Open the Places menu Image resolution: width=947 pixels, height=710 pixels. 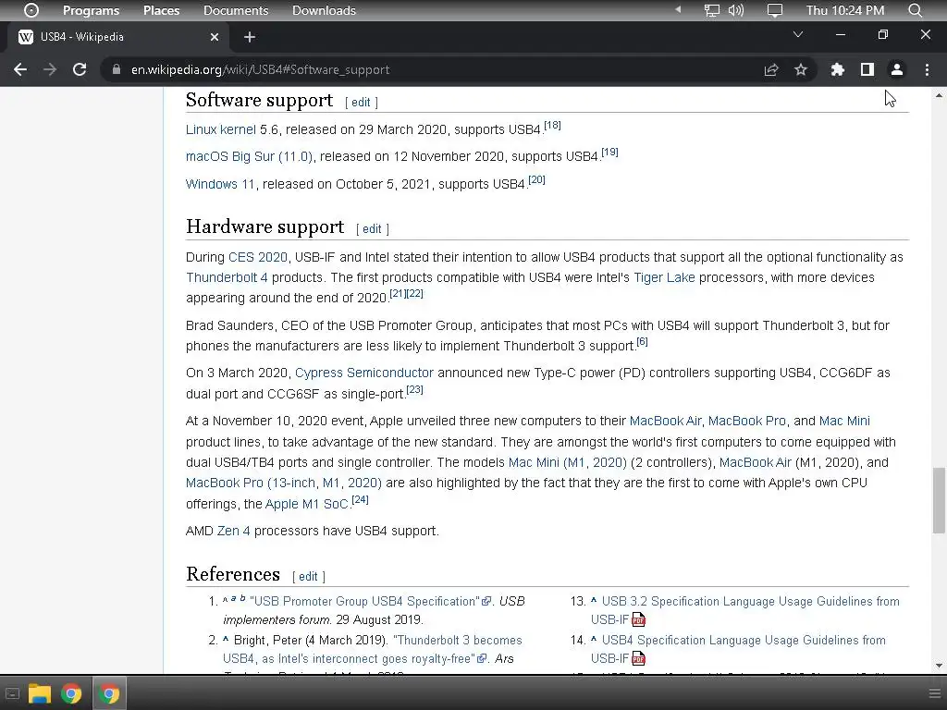(161, 10)
